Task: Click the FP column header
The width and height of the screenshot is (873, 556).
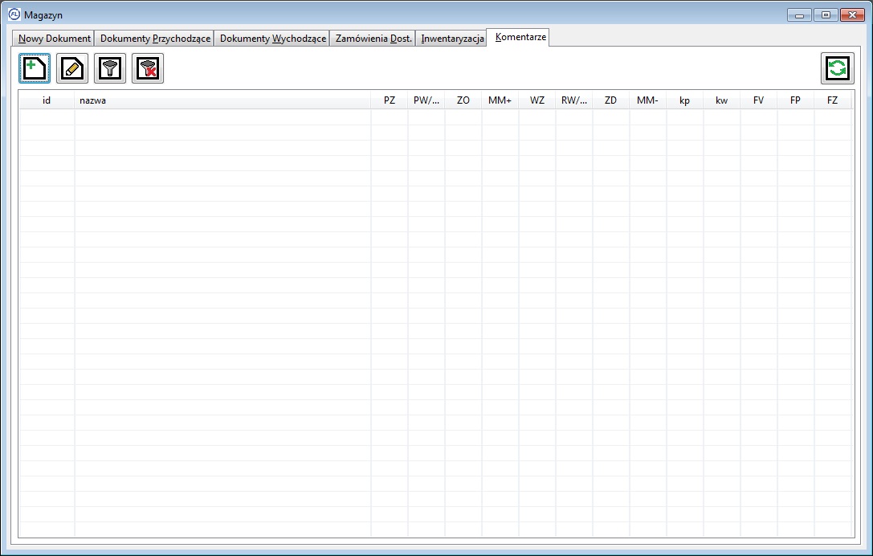Action: (795, 100)
